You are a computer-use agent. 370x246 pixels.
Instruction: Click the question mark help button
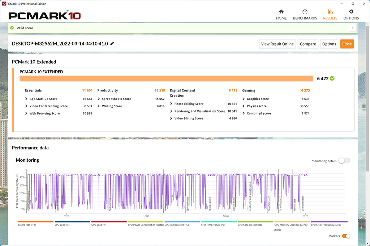click(x=353, y=28)
